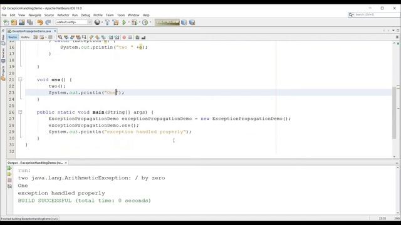Open the Services sidebar panel
Screen dimensions: 401x225
coord(3,56)
